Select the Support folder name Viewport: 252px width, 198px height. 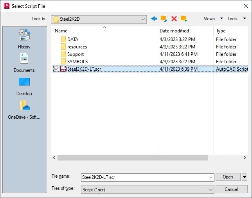[x=76, y=54]
